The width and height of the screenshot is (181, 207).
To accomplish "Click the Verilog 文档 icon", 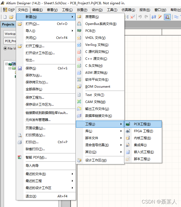I will (79, 45).
